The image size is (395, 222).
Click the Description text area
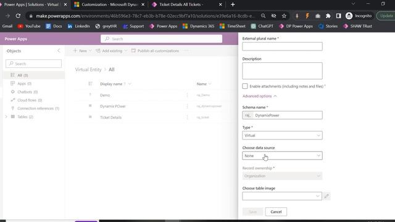tap(282, 71)
